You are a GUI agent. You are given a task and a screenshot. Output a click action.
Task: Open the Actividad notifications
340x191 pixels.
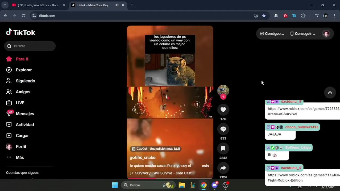coord(20,125)
